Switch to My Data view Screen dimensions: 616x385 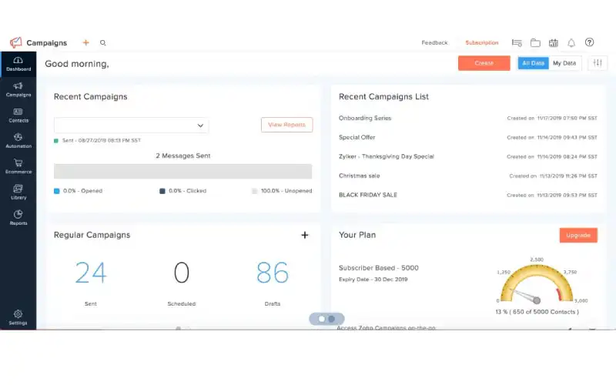pyautogui.click(x=564, y=63)
